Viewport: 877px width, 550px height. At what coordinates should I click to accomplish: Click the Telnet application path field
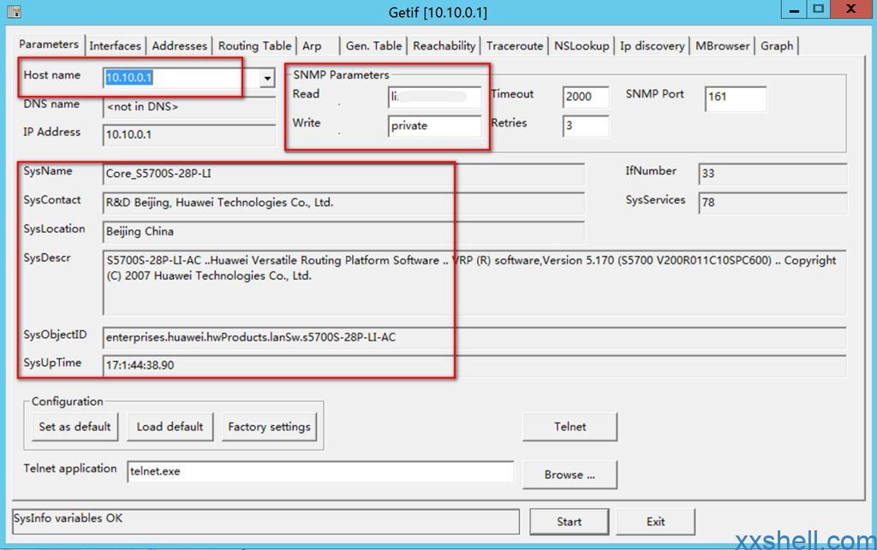[x=320, y=471]
